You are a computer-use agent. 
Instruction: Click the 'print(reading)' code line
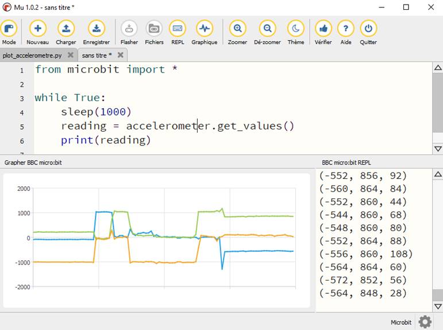click(x=106, y=140)
